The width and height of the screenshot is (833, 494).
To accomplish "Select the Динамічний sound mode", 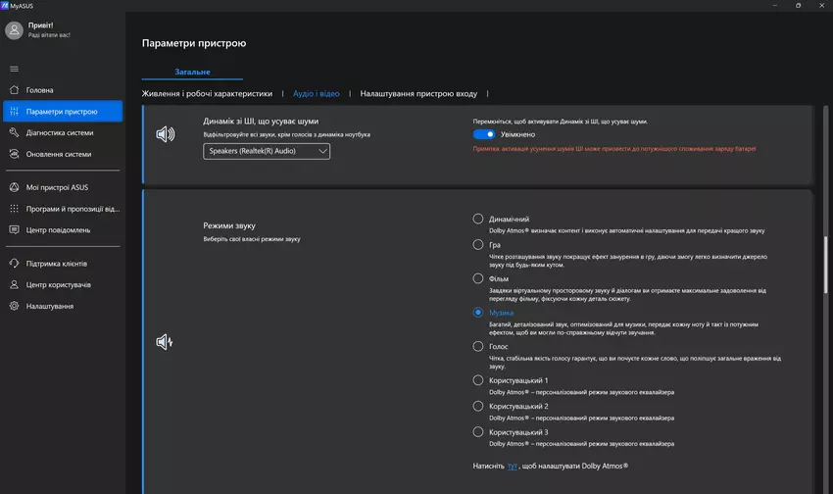I will (478, 219).
